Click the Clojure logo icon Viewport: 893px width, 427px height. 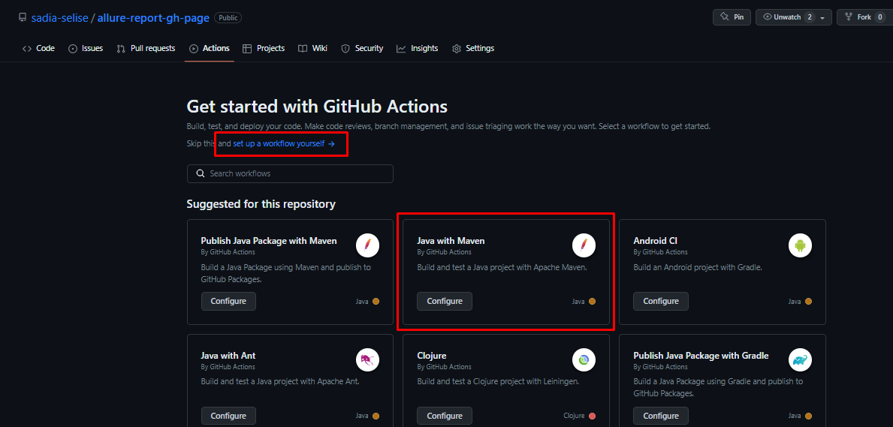point(584,359)
